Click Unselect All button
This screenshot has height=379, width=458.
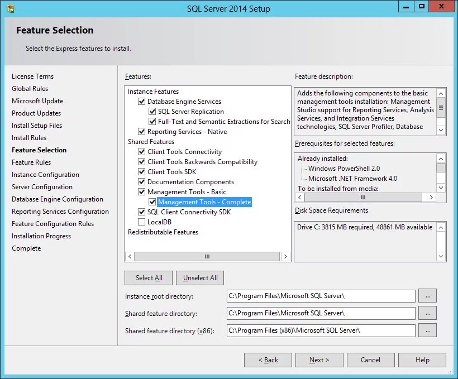click(200, 278)
